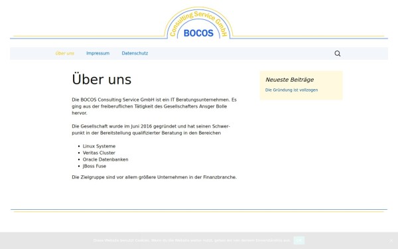The width and height of the screenshot is (398, 249).
Task: Open the post 'Die Gründung ist vollzogen'
Action: coord(291,90)
